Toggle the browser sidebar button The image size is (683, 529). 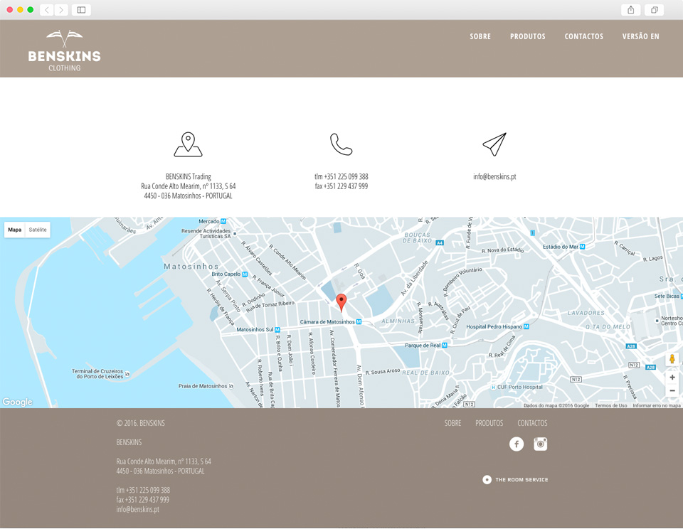(x=81, y=10)
